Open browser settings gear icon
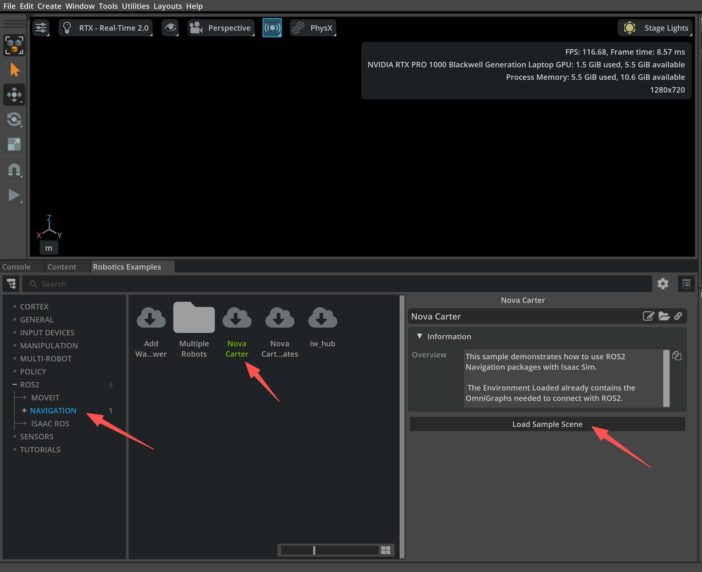The height and width of the screenshot is (572, 702). click(663, 284)
